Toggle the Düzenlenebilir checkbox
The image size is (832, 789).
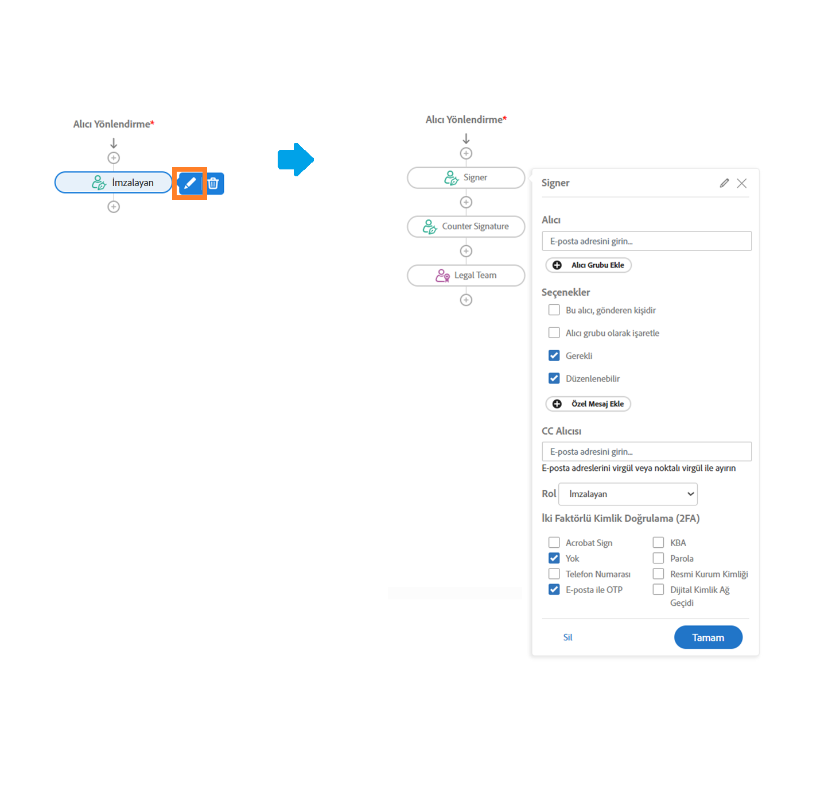tap(554, 378)
